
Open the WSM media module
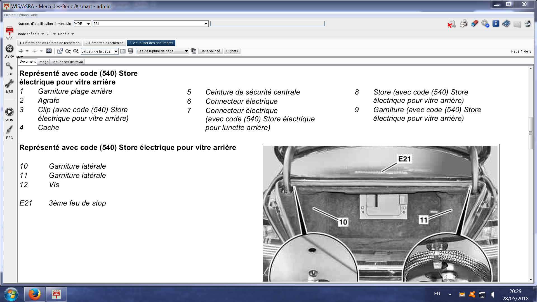click(9, 115)
